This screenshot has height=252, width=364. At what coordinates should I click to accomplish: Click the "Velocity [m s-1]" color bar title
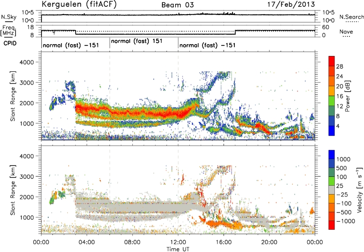tap(359, 190)
